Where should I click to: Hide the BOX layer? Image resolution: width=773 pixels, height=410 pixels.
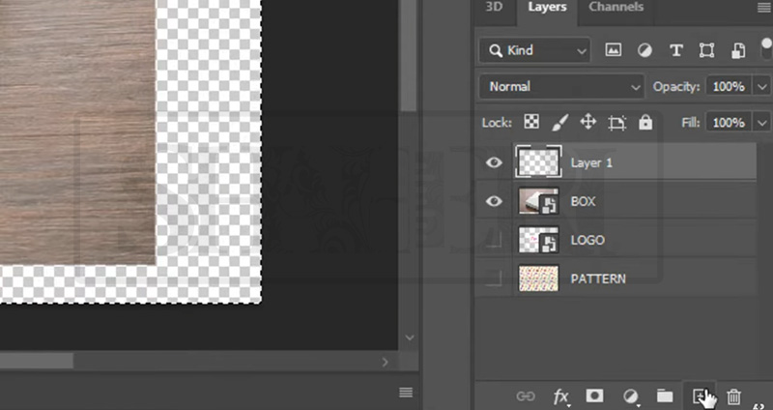[x=494, y=201]
